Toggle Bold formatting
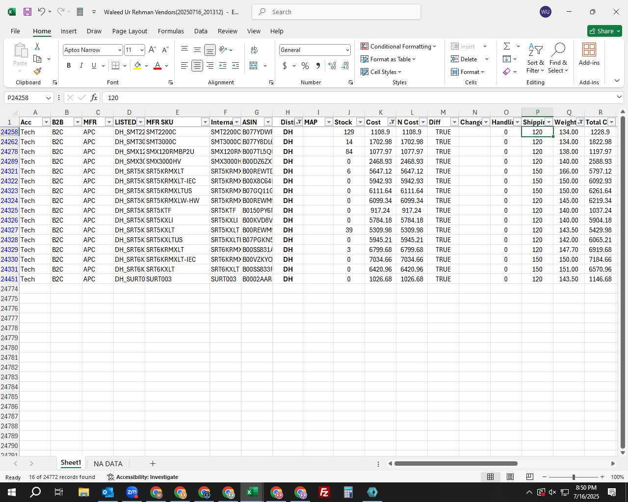Image resolution: width=628 pixels, height=502 pixels. pyautogui.click(x=69, y=66)
